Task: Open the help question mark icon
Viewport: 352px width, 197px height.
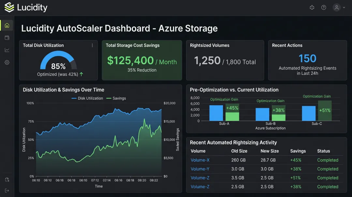Action: click(324, 8)
